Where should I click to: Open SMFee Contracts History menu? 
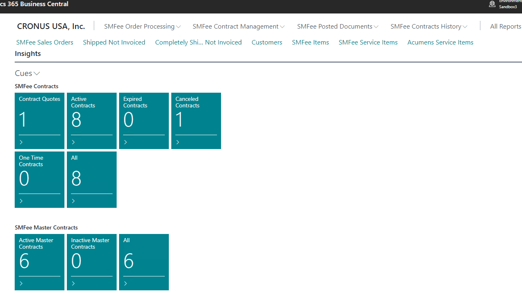429,27
